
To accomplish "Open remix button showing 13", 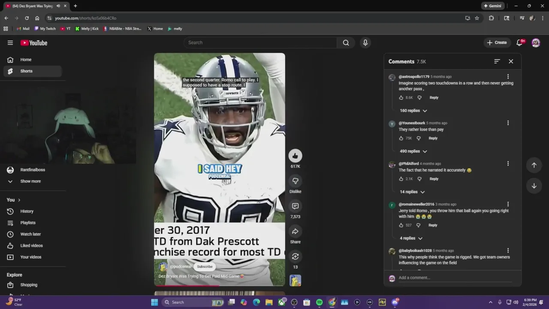I will (x=295, y=256).
